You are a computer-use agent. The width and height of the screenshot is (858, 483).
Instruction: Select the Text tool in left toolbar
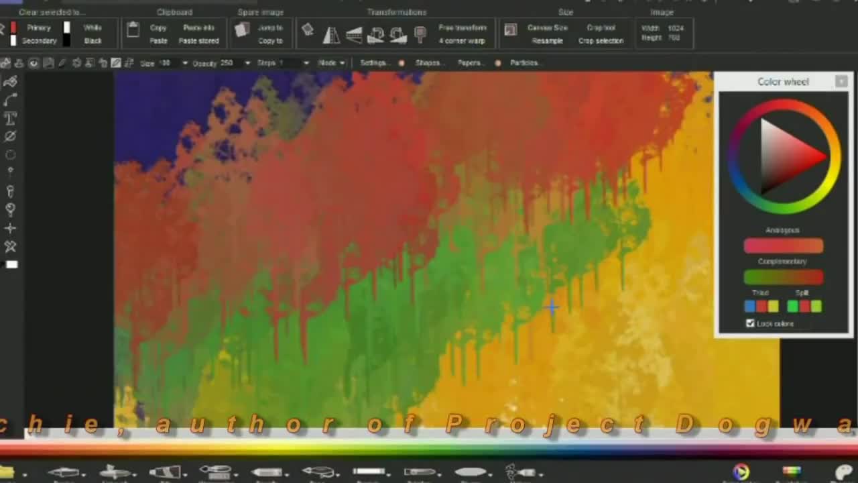click(10, 118)
